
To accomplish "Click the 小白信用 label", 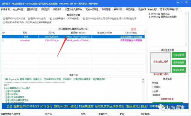I will pos(156,87).
